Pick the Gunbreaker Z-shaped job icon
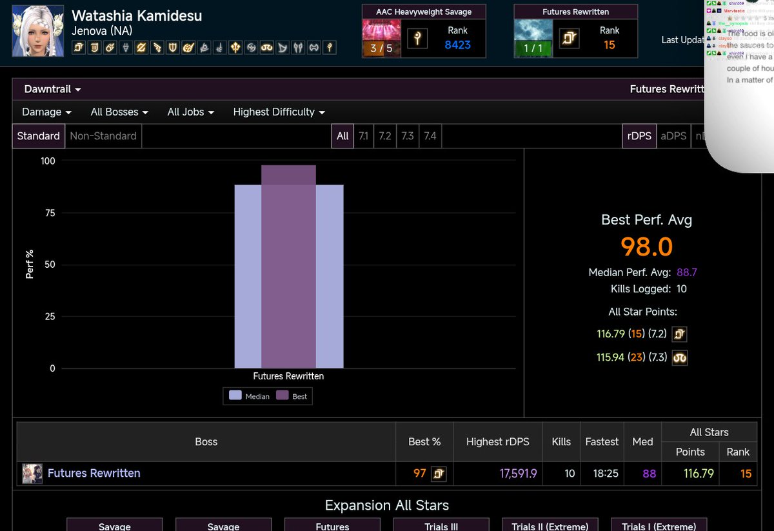The width and height of the screenshot is (774, 531). 141,47
